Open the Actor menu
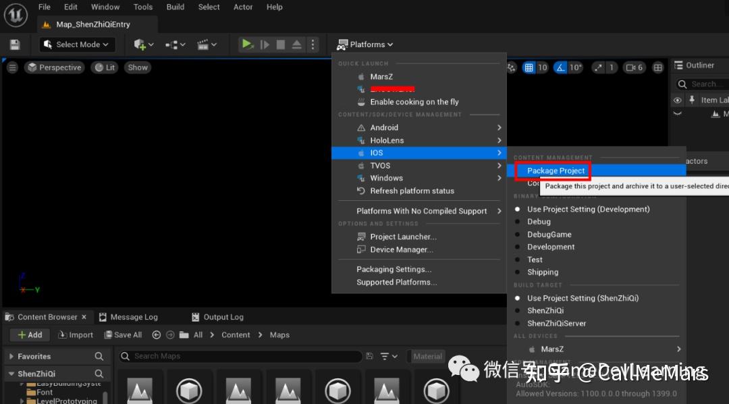The width and height of the screenshot is (729, 404). click(x=243, y=7)
